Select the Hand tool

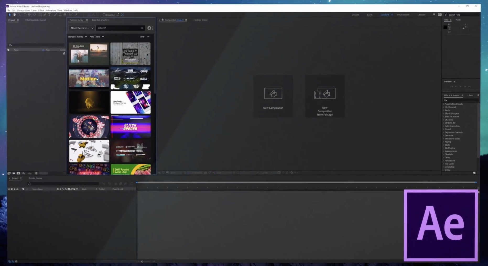[x=14, y=15]
